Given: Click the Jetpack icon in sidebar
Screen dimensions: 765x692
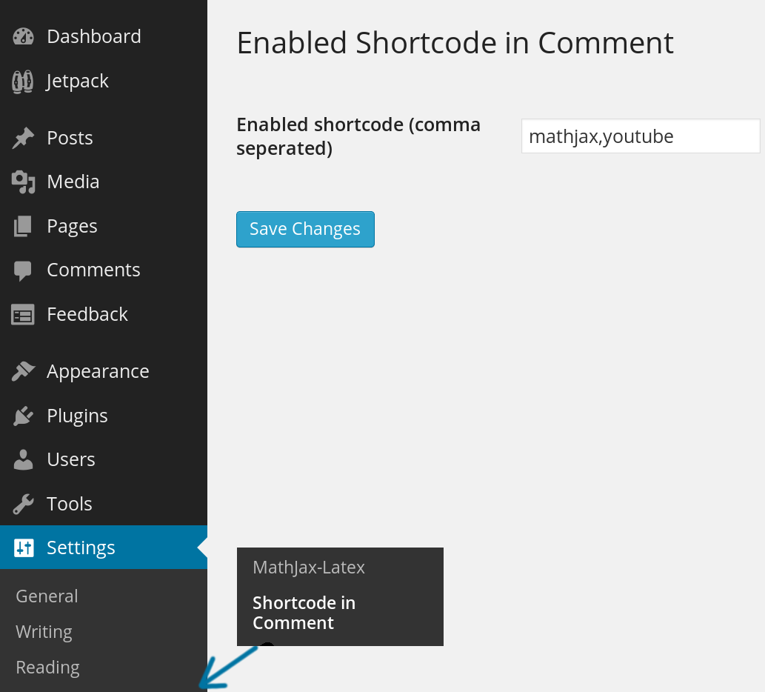Looking at the screenshot, I should 23,81.
